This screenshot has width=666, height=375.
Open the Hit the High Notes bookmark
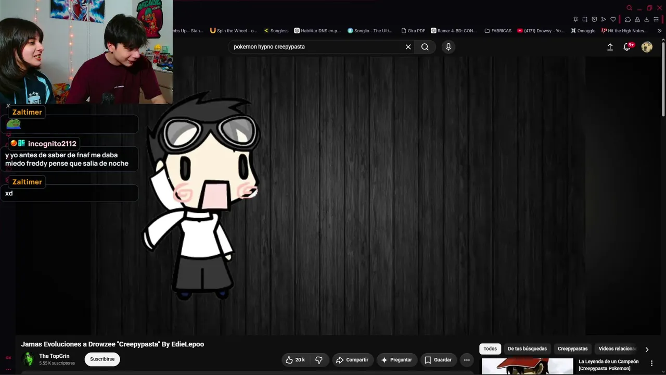pyautogui.click(x=624, y=31)
